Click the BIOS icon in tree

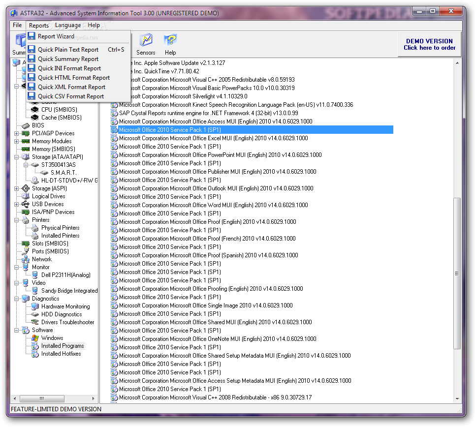point(26,125)
